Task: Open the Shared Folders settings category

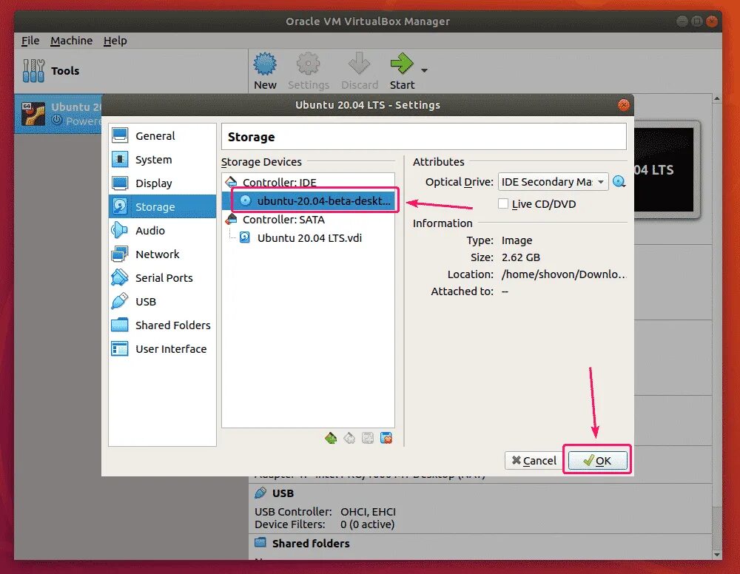Action: (x=162, y=325)
